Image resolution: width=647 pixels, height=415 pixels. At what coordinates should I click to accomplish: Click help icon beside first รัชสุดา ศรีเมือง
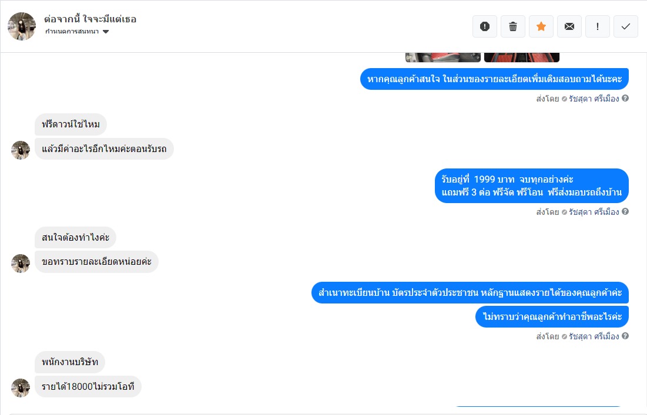tap(625, 98)
